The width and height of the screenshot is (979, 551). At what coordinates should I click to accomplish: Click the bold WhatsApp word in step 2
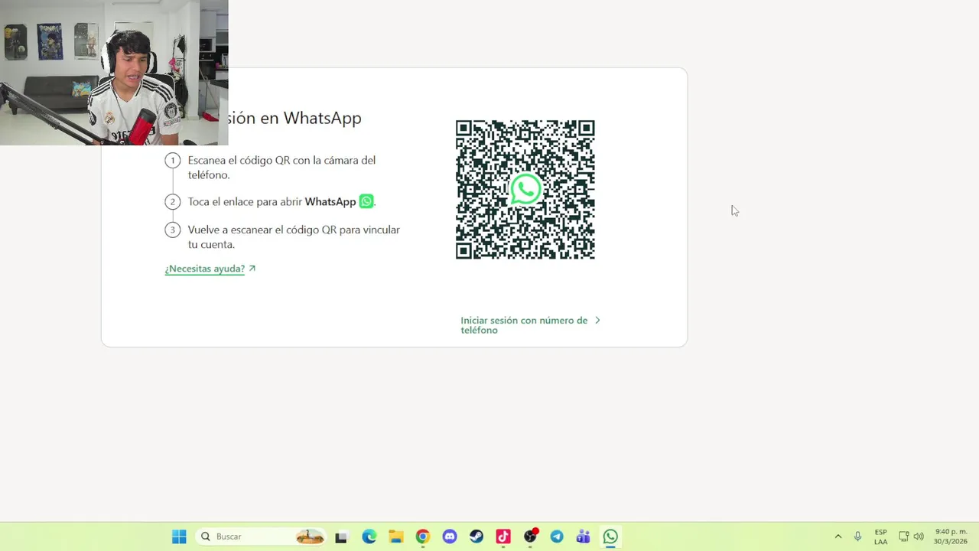[x=330, y=202]
